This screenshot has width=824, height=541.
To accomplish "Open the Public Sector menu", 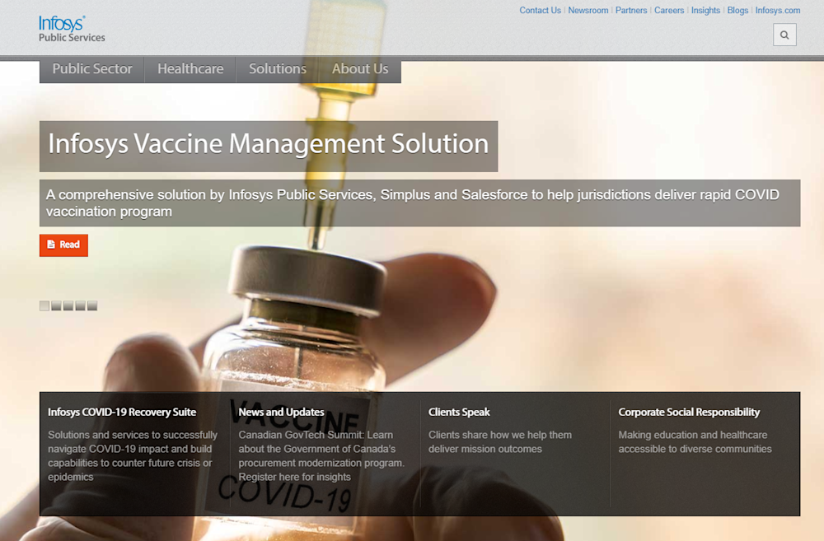I will (x=92, y=69).
